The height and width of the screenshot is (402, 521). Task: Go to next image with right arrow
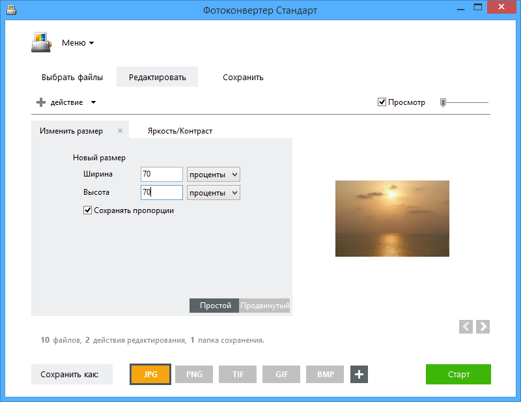point(483,326)
